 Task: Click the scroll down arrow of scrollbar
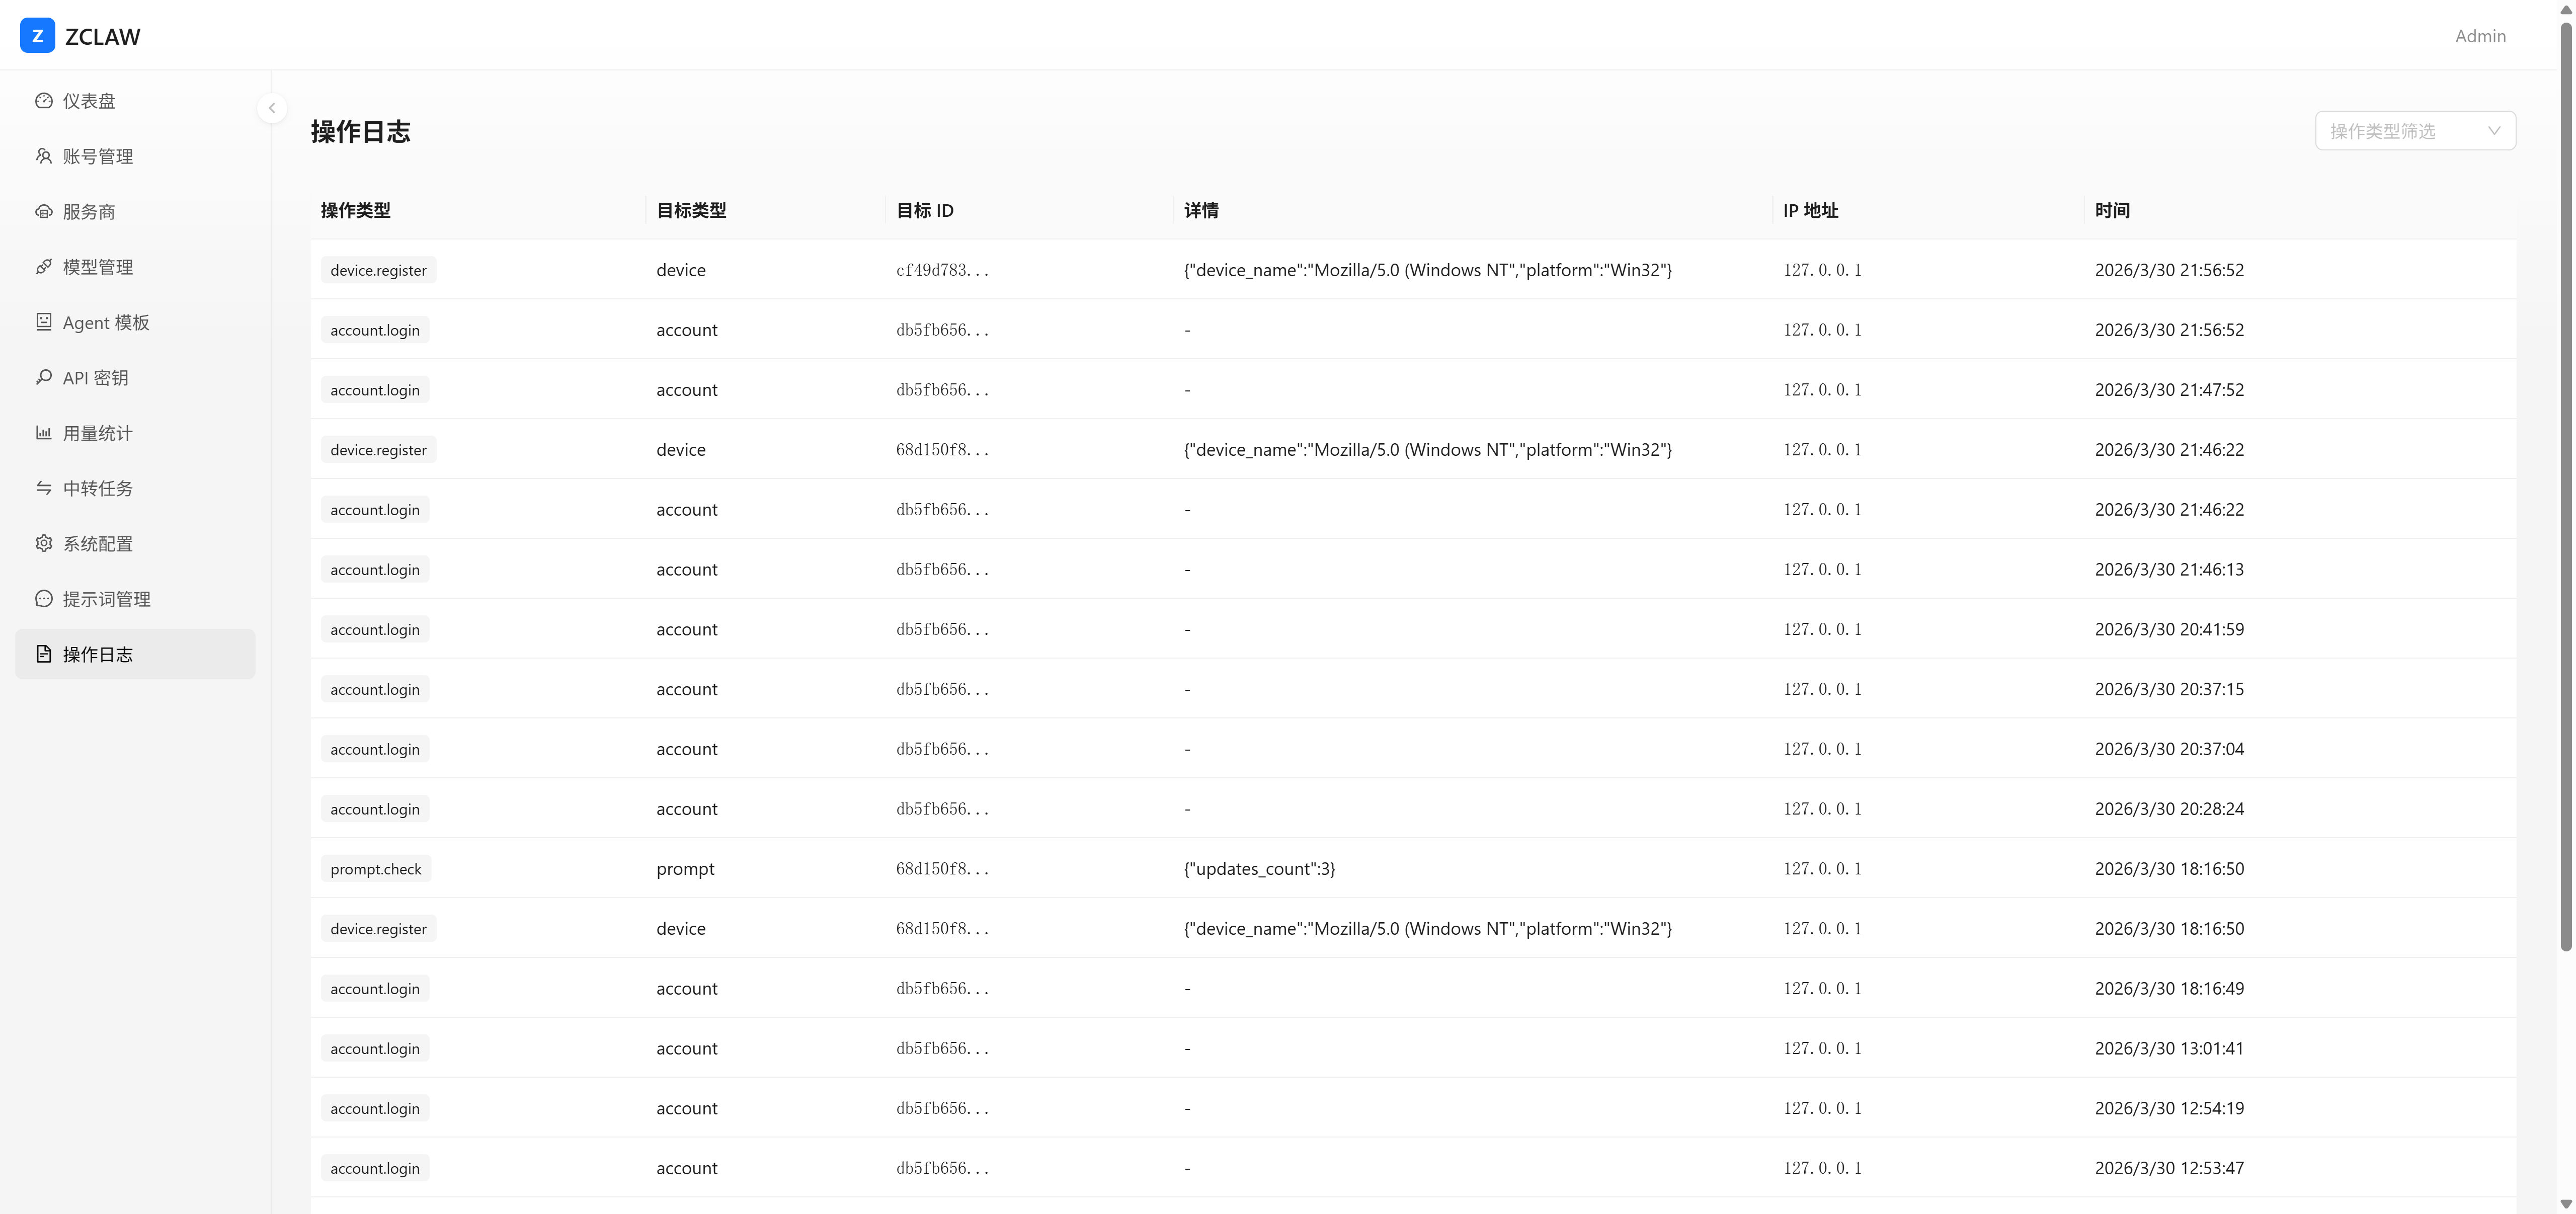click(x=2565, y=1204)
